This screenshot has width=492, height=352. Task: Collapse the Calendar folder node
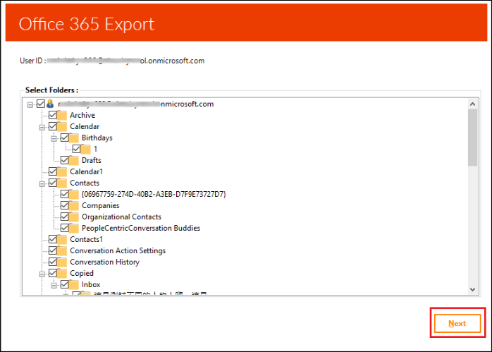click(x=42, y=128)
